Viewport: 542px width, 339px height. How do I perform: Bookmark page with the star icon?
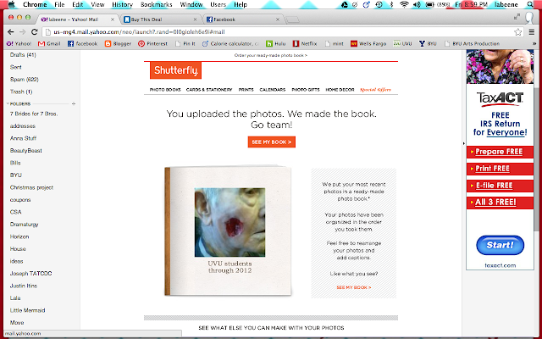click(x=517, y=32)
